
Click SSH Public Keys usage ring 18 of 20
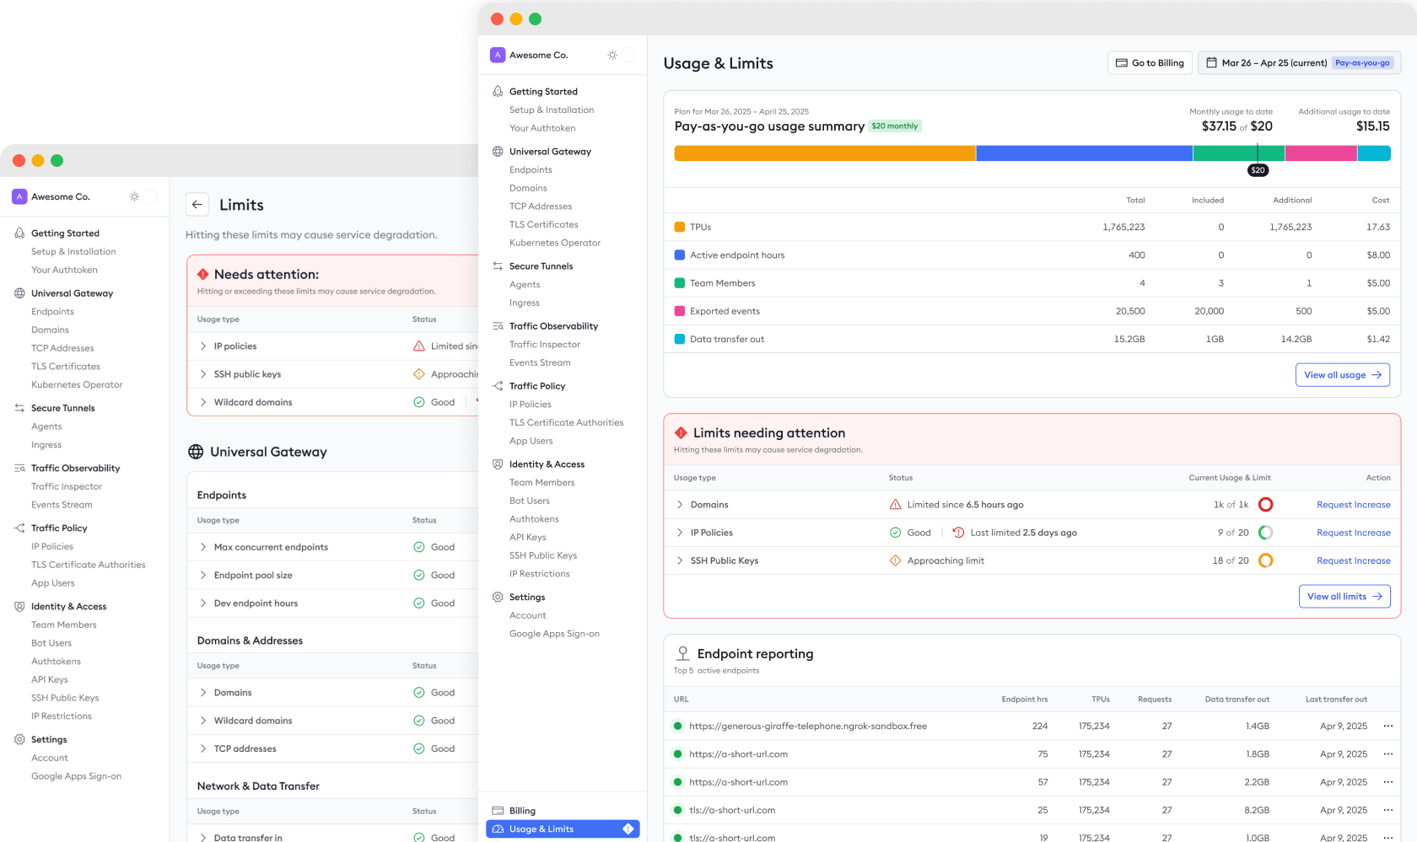coord(1265,560)
